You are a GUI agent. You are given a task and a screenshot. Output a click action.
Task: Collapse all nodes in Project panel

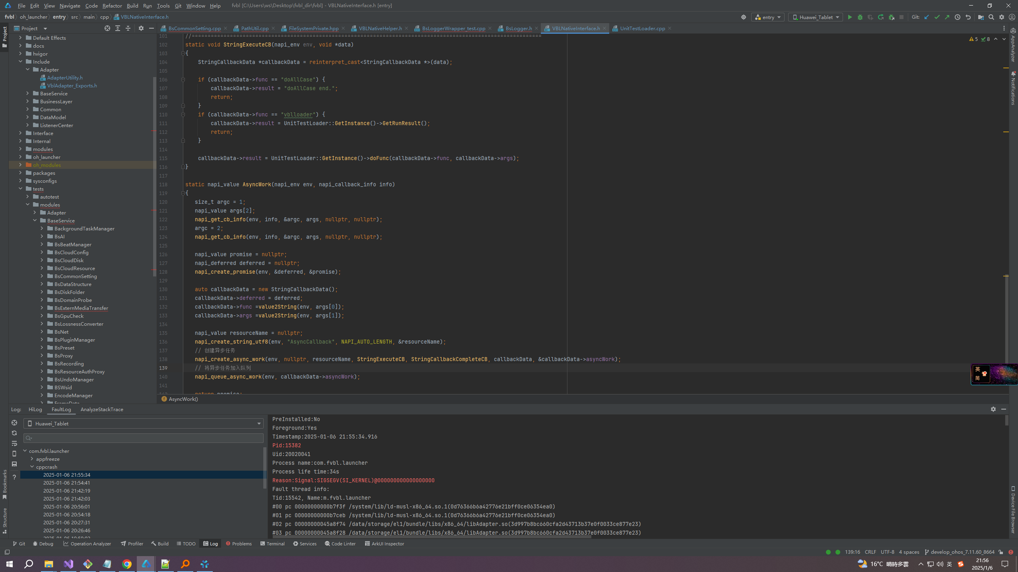point(128,28)
